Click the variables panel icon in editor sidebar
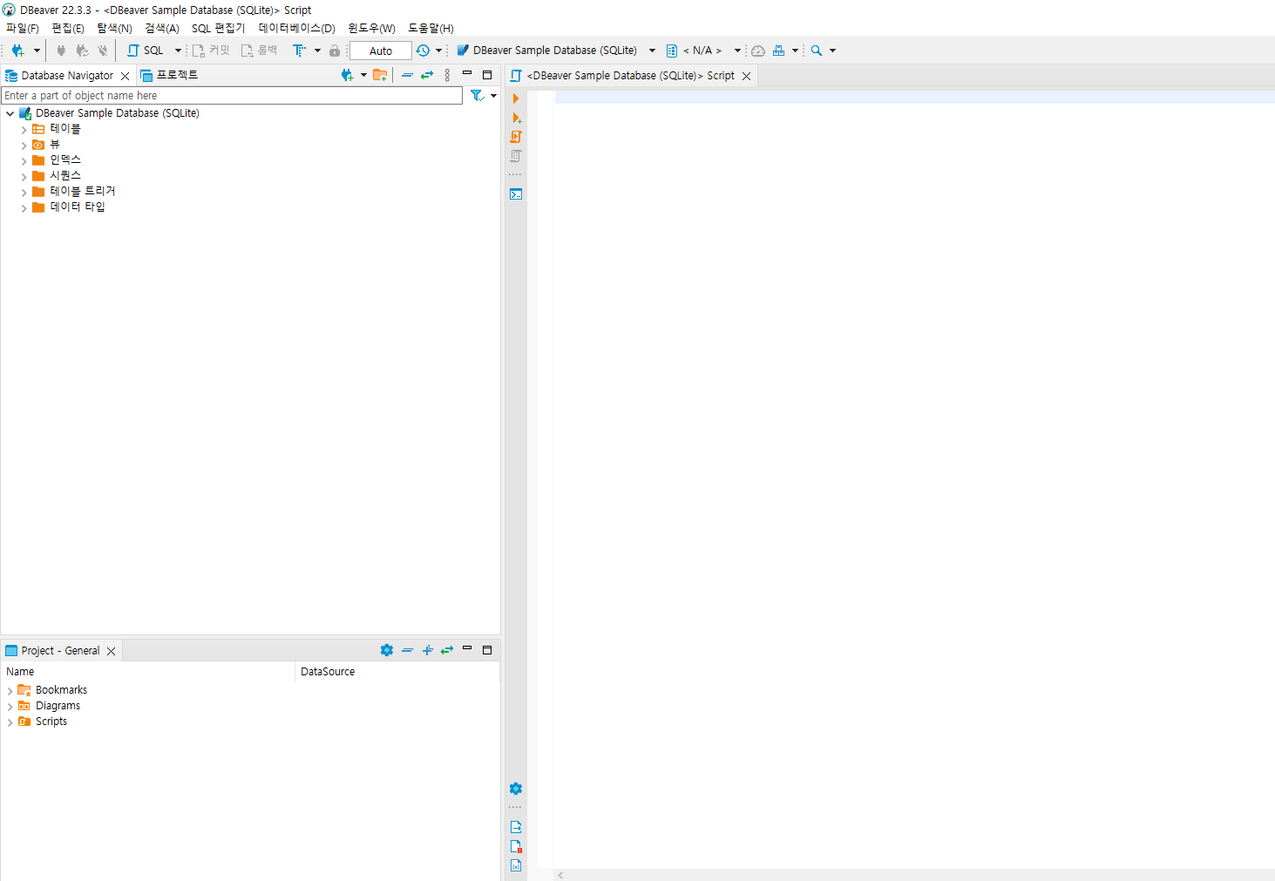The image size is (1275, 881). [516, 865]
